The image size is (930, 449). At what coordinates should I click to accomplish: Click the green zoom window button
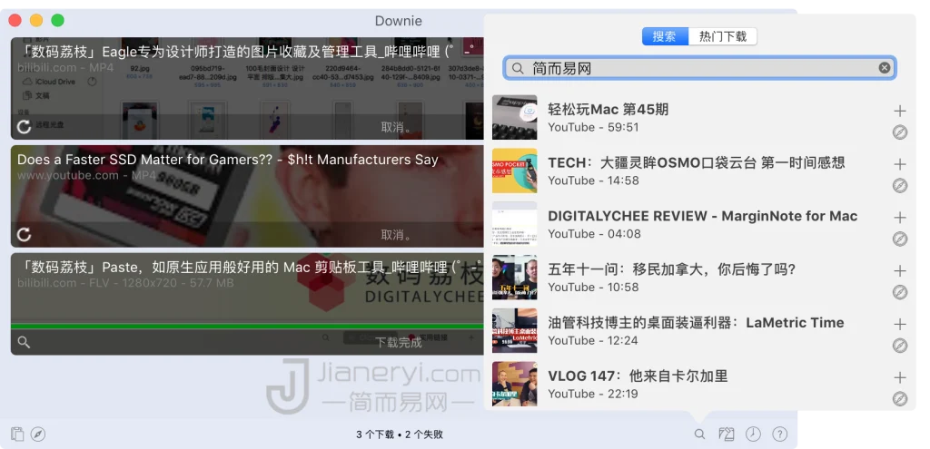tap(57, 21)
